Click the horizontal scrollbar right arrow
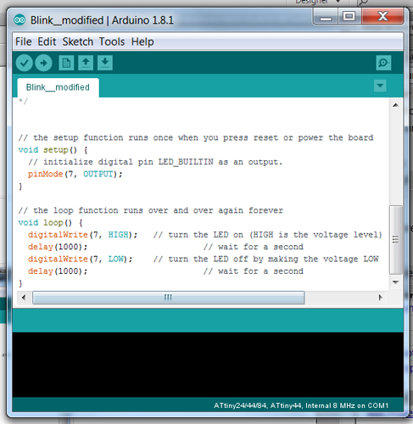 [x=381, y=298]
